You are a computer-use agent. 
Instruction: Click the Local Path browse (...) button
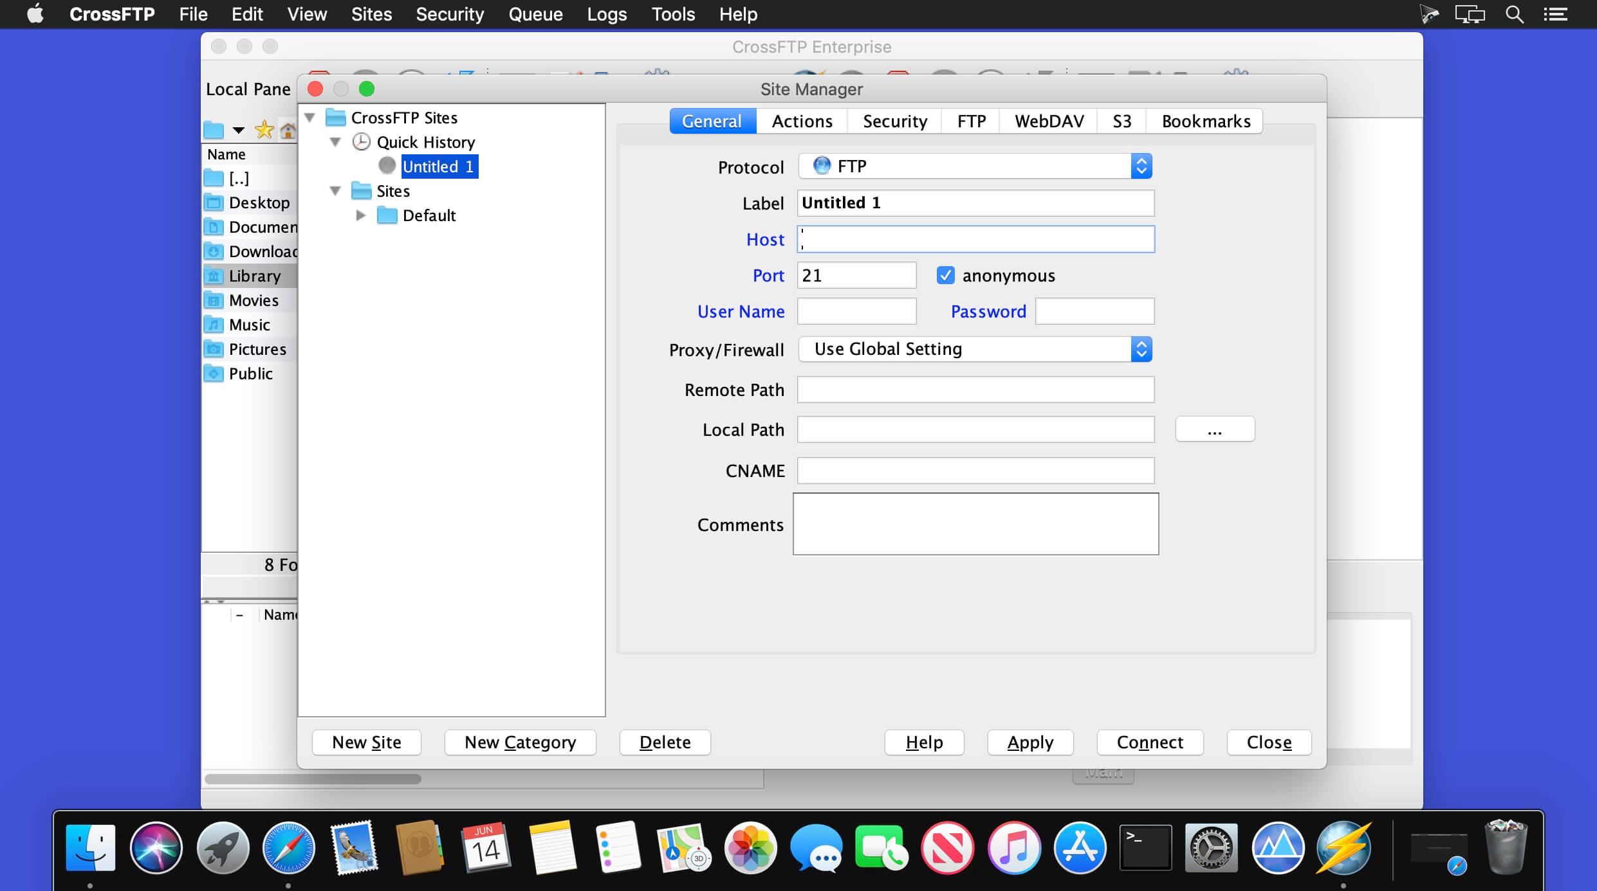point(1215,429)
